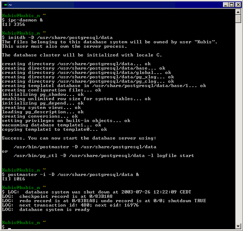Viewport: 243px width, 231px height.
Task: Click 'copying template1 to template0... ok'
Action: point(55,129)
